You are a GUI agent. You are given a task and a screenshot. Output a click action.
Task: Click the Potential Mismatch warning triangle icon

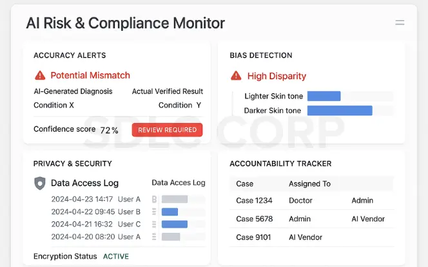pos(40,75)
